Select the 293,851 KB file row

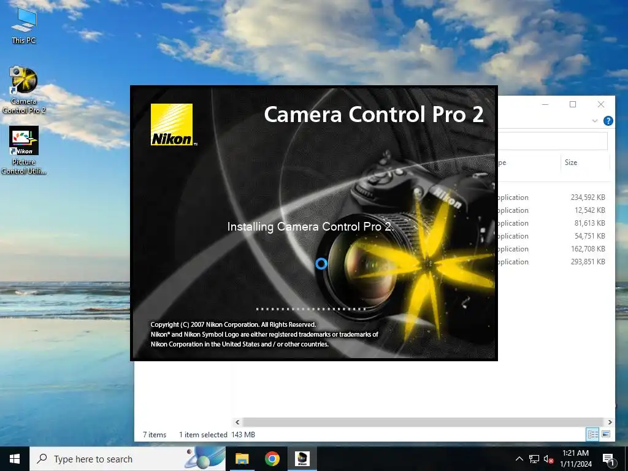click(x=554, y=261)
